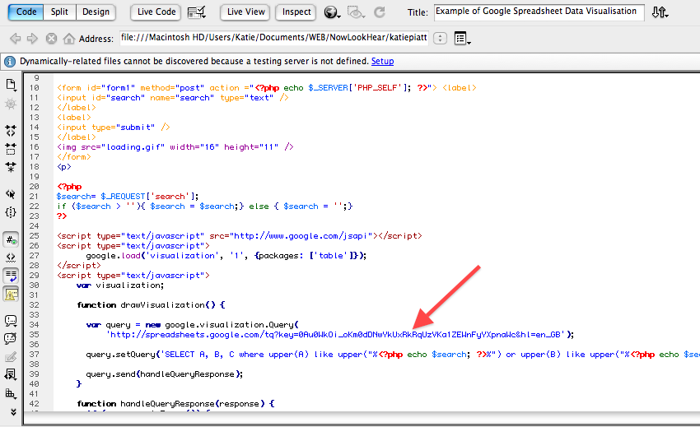700x427 pixels.
Task: Click the Apply Comment icon
Action: [11, 320]
